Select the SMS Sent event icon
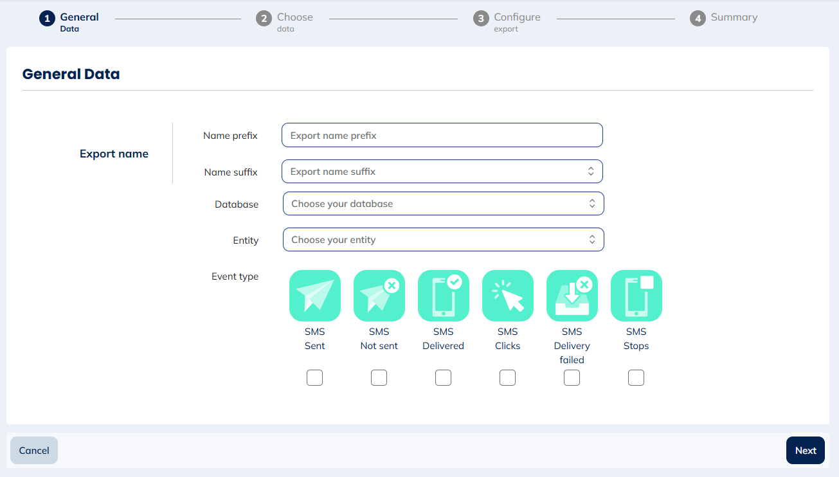839x477 pixels. pos(314,296)
